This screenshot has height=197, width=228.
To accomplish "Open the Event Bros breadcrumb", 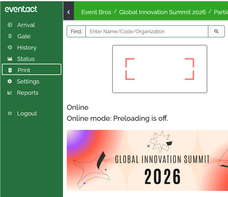I will (x=96, y=12).
